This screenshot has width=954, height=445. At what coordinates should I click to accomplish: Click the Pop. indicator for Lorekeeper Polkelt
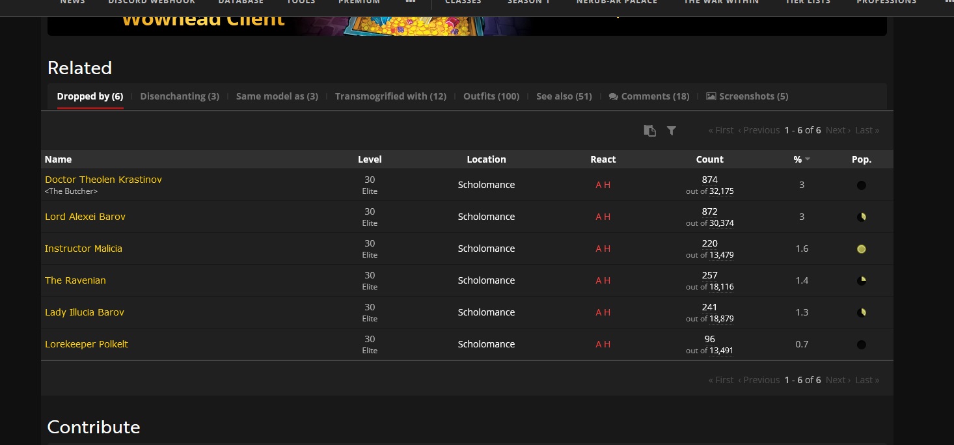[x=862, y=345]
